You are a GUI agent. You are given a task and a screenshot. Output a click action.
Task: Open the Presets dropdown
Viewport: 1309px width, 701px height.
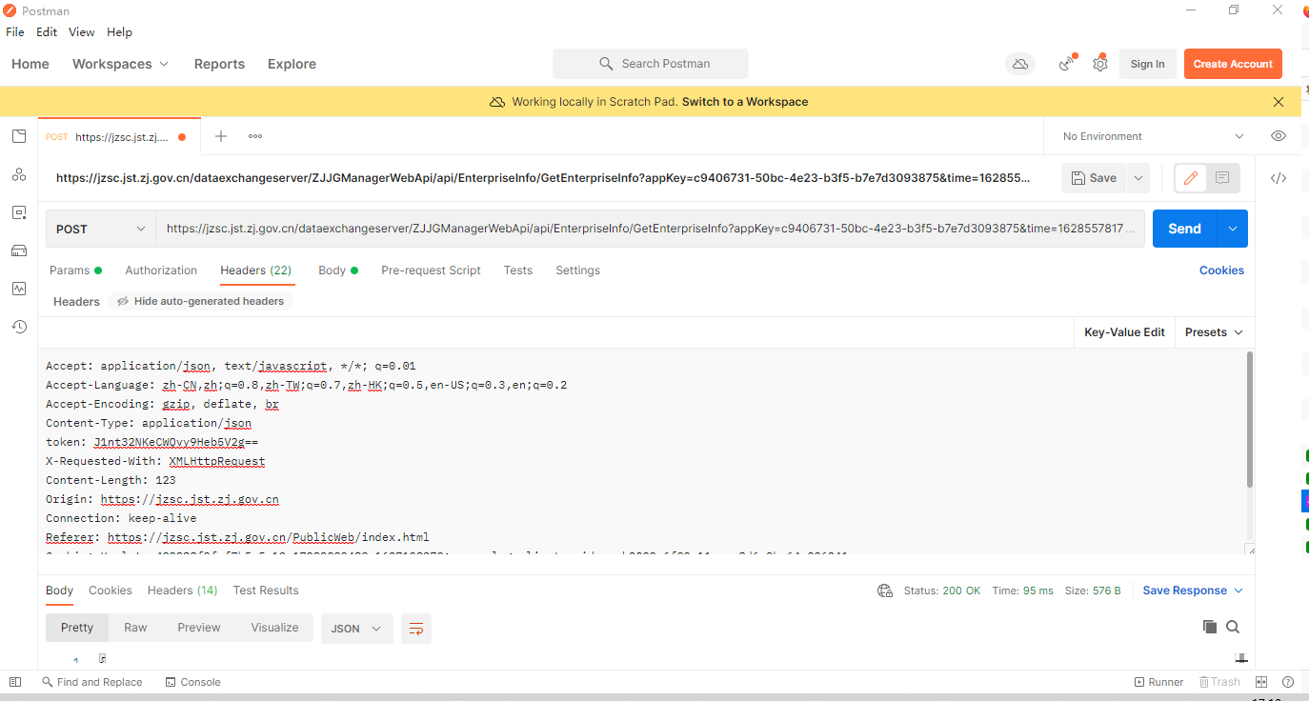click(x=1214, y=332)
